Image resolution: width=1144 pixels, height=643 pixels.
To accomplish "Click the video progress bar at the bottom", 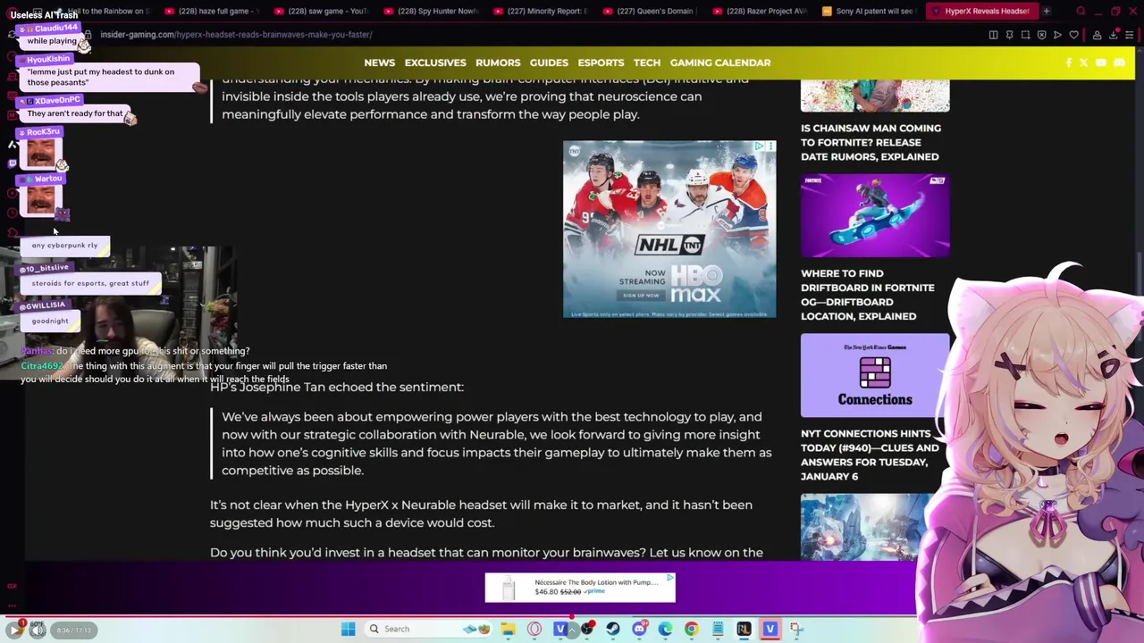I will click(572, 617).
